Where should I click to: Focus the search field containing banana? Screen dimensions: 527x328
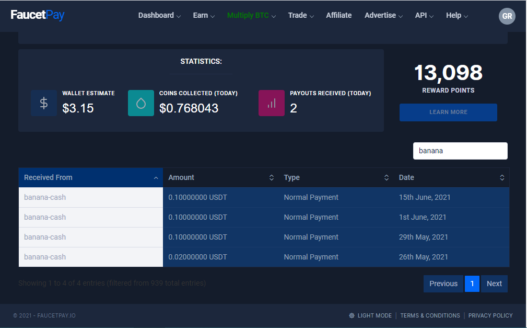460,151
